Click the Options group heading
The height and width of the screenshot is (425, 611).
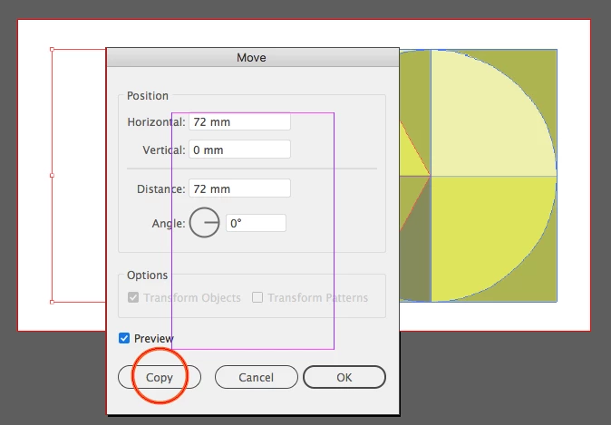coord(147,275)
